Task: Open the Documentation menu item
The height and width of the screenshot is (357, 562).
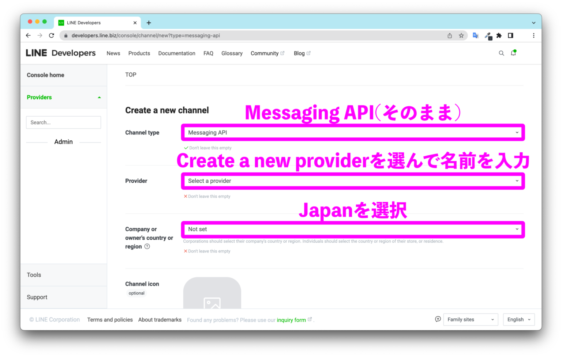Action: 177,53
